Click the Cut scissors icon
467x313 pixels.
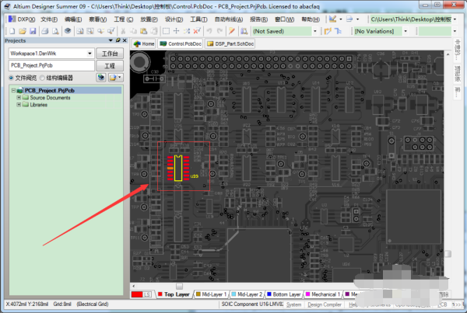[x=123, y=31]
